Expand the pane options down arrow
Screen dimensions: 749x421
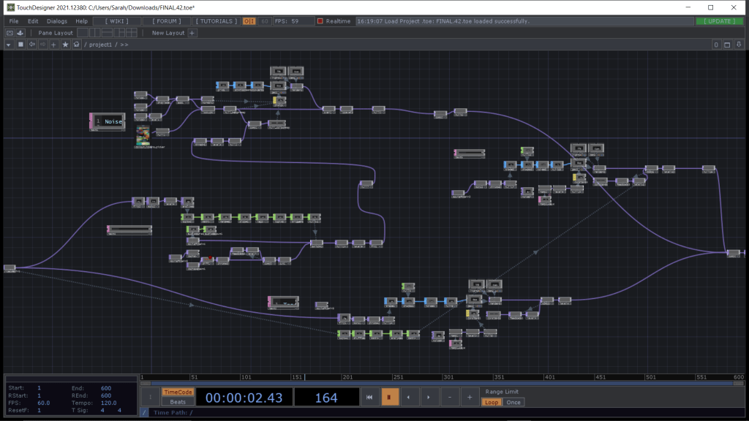click(x=739, y=45)
